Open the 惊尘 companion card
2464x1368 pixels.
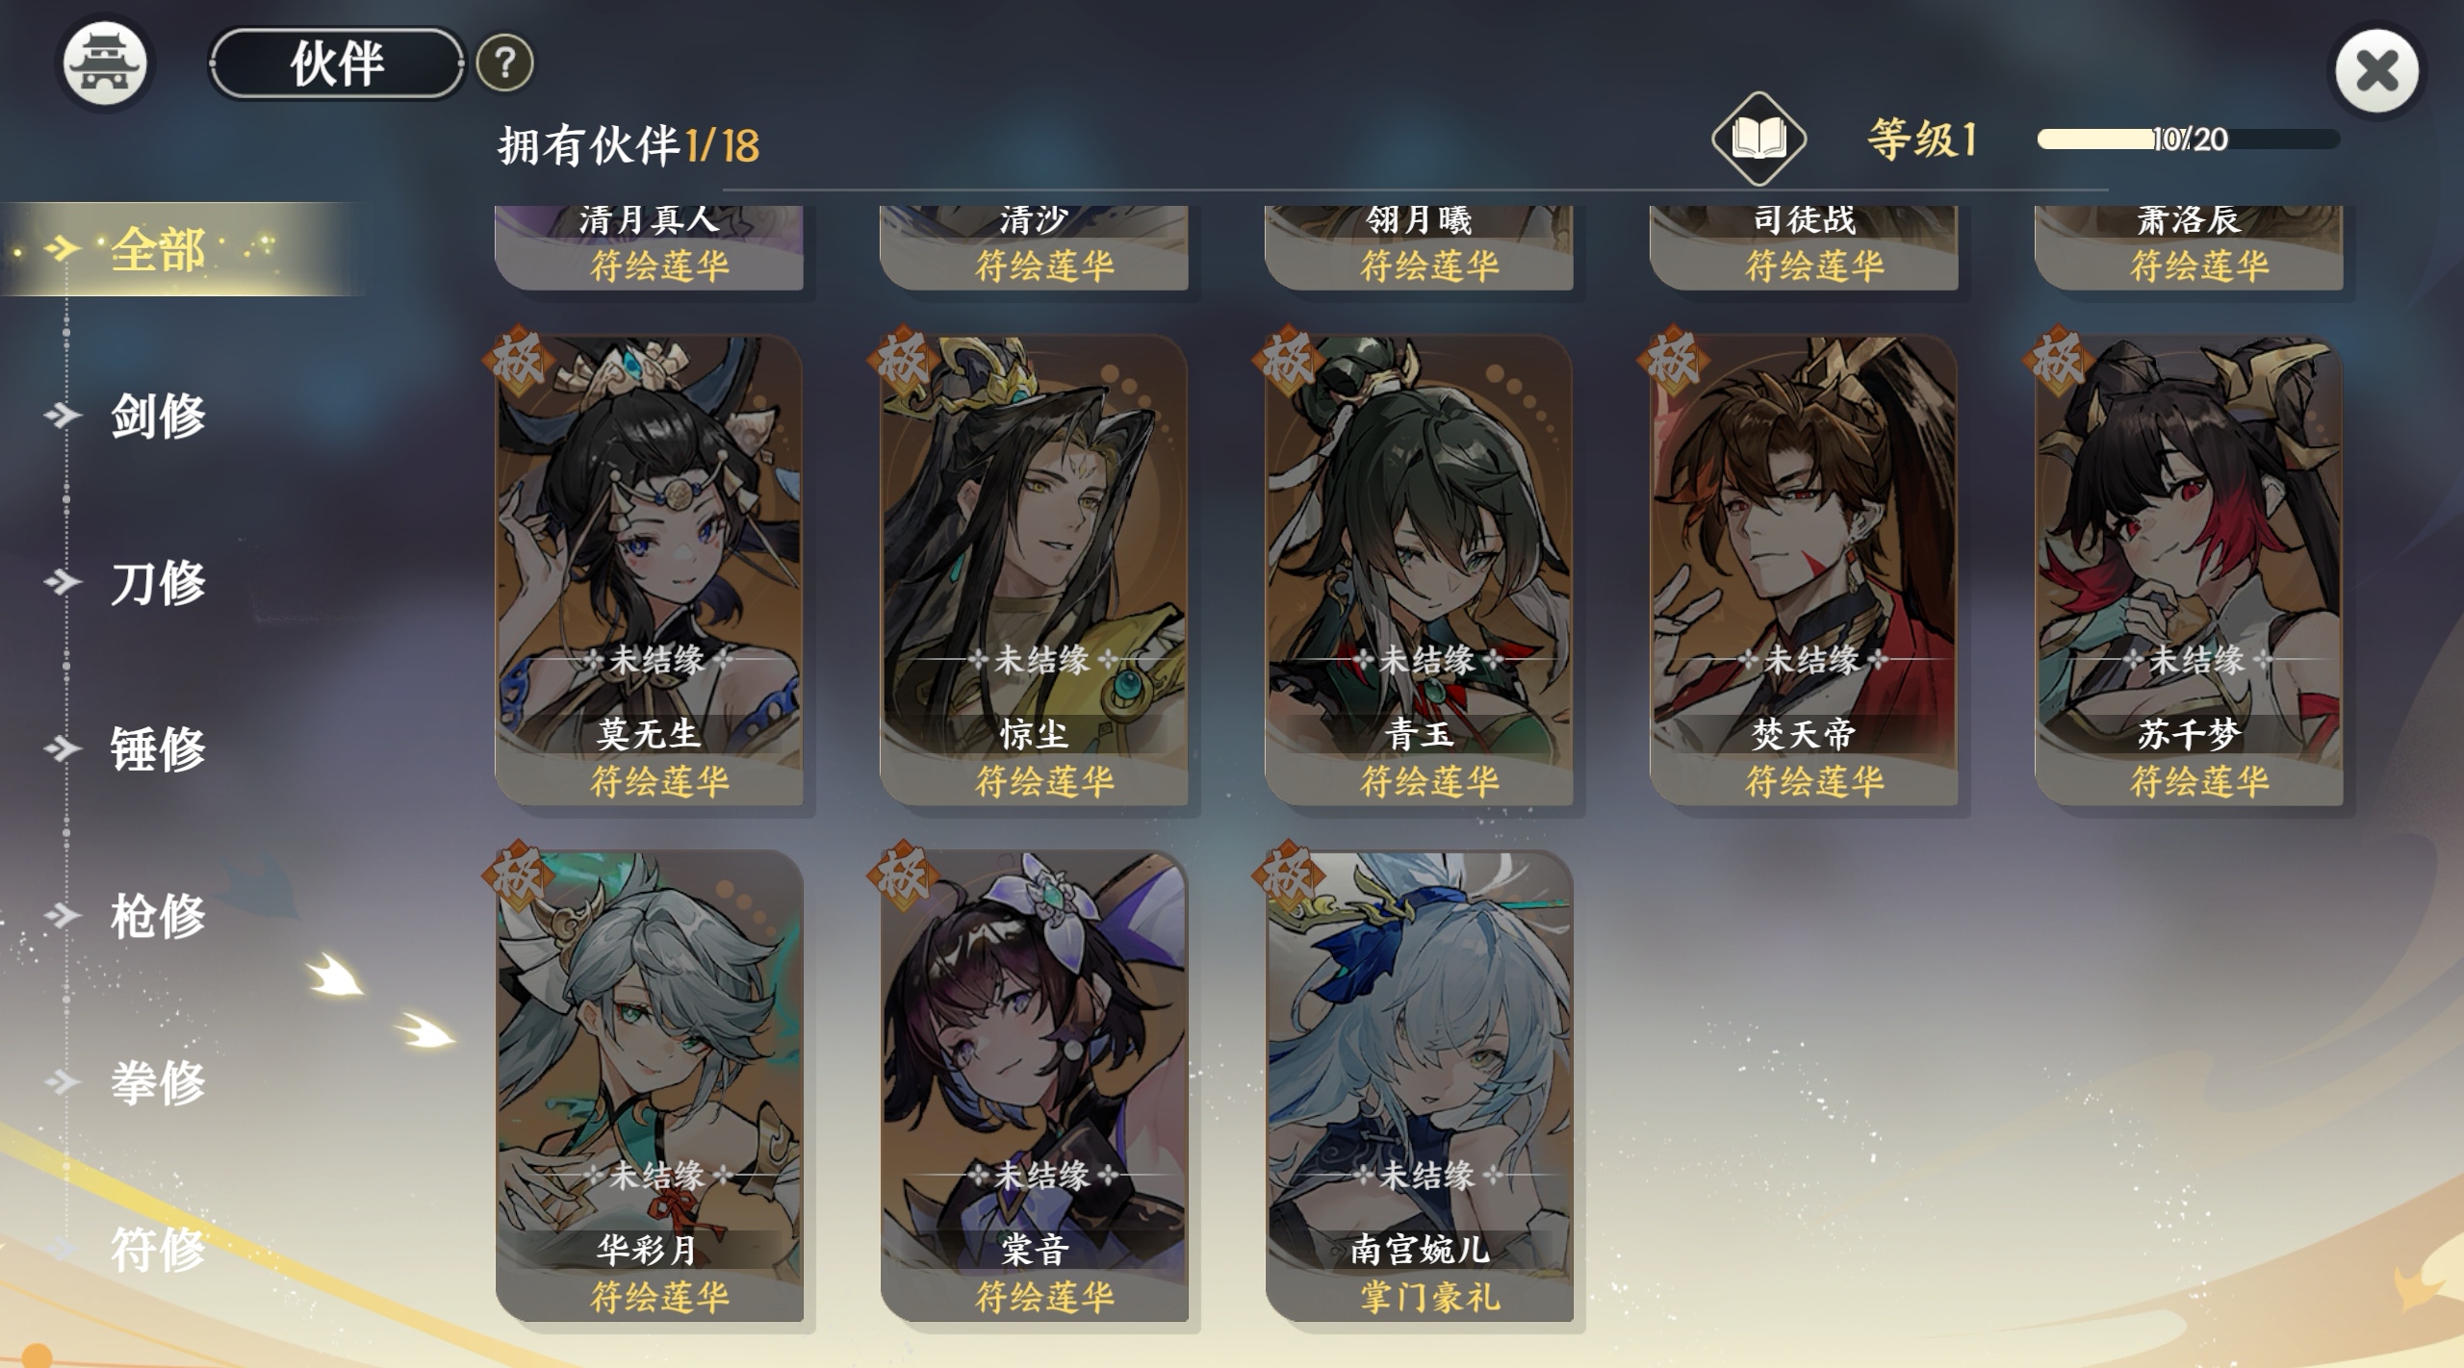(x=1034, y=570)
